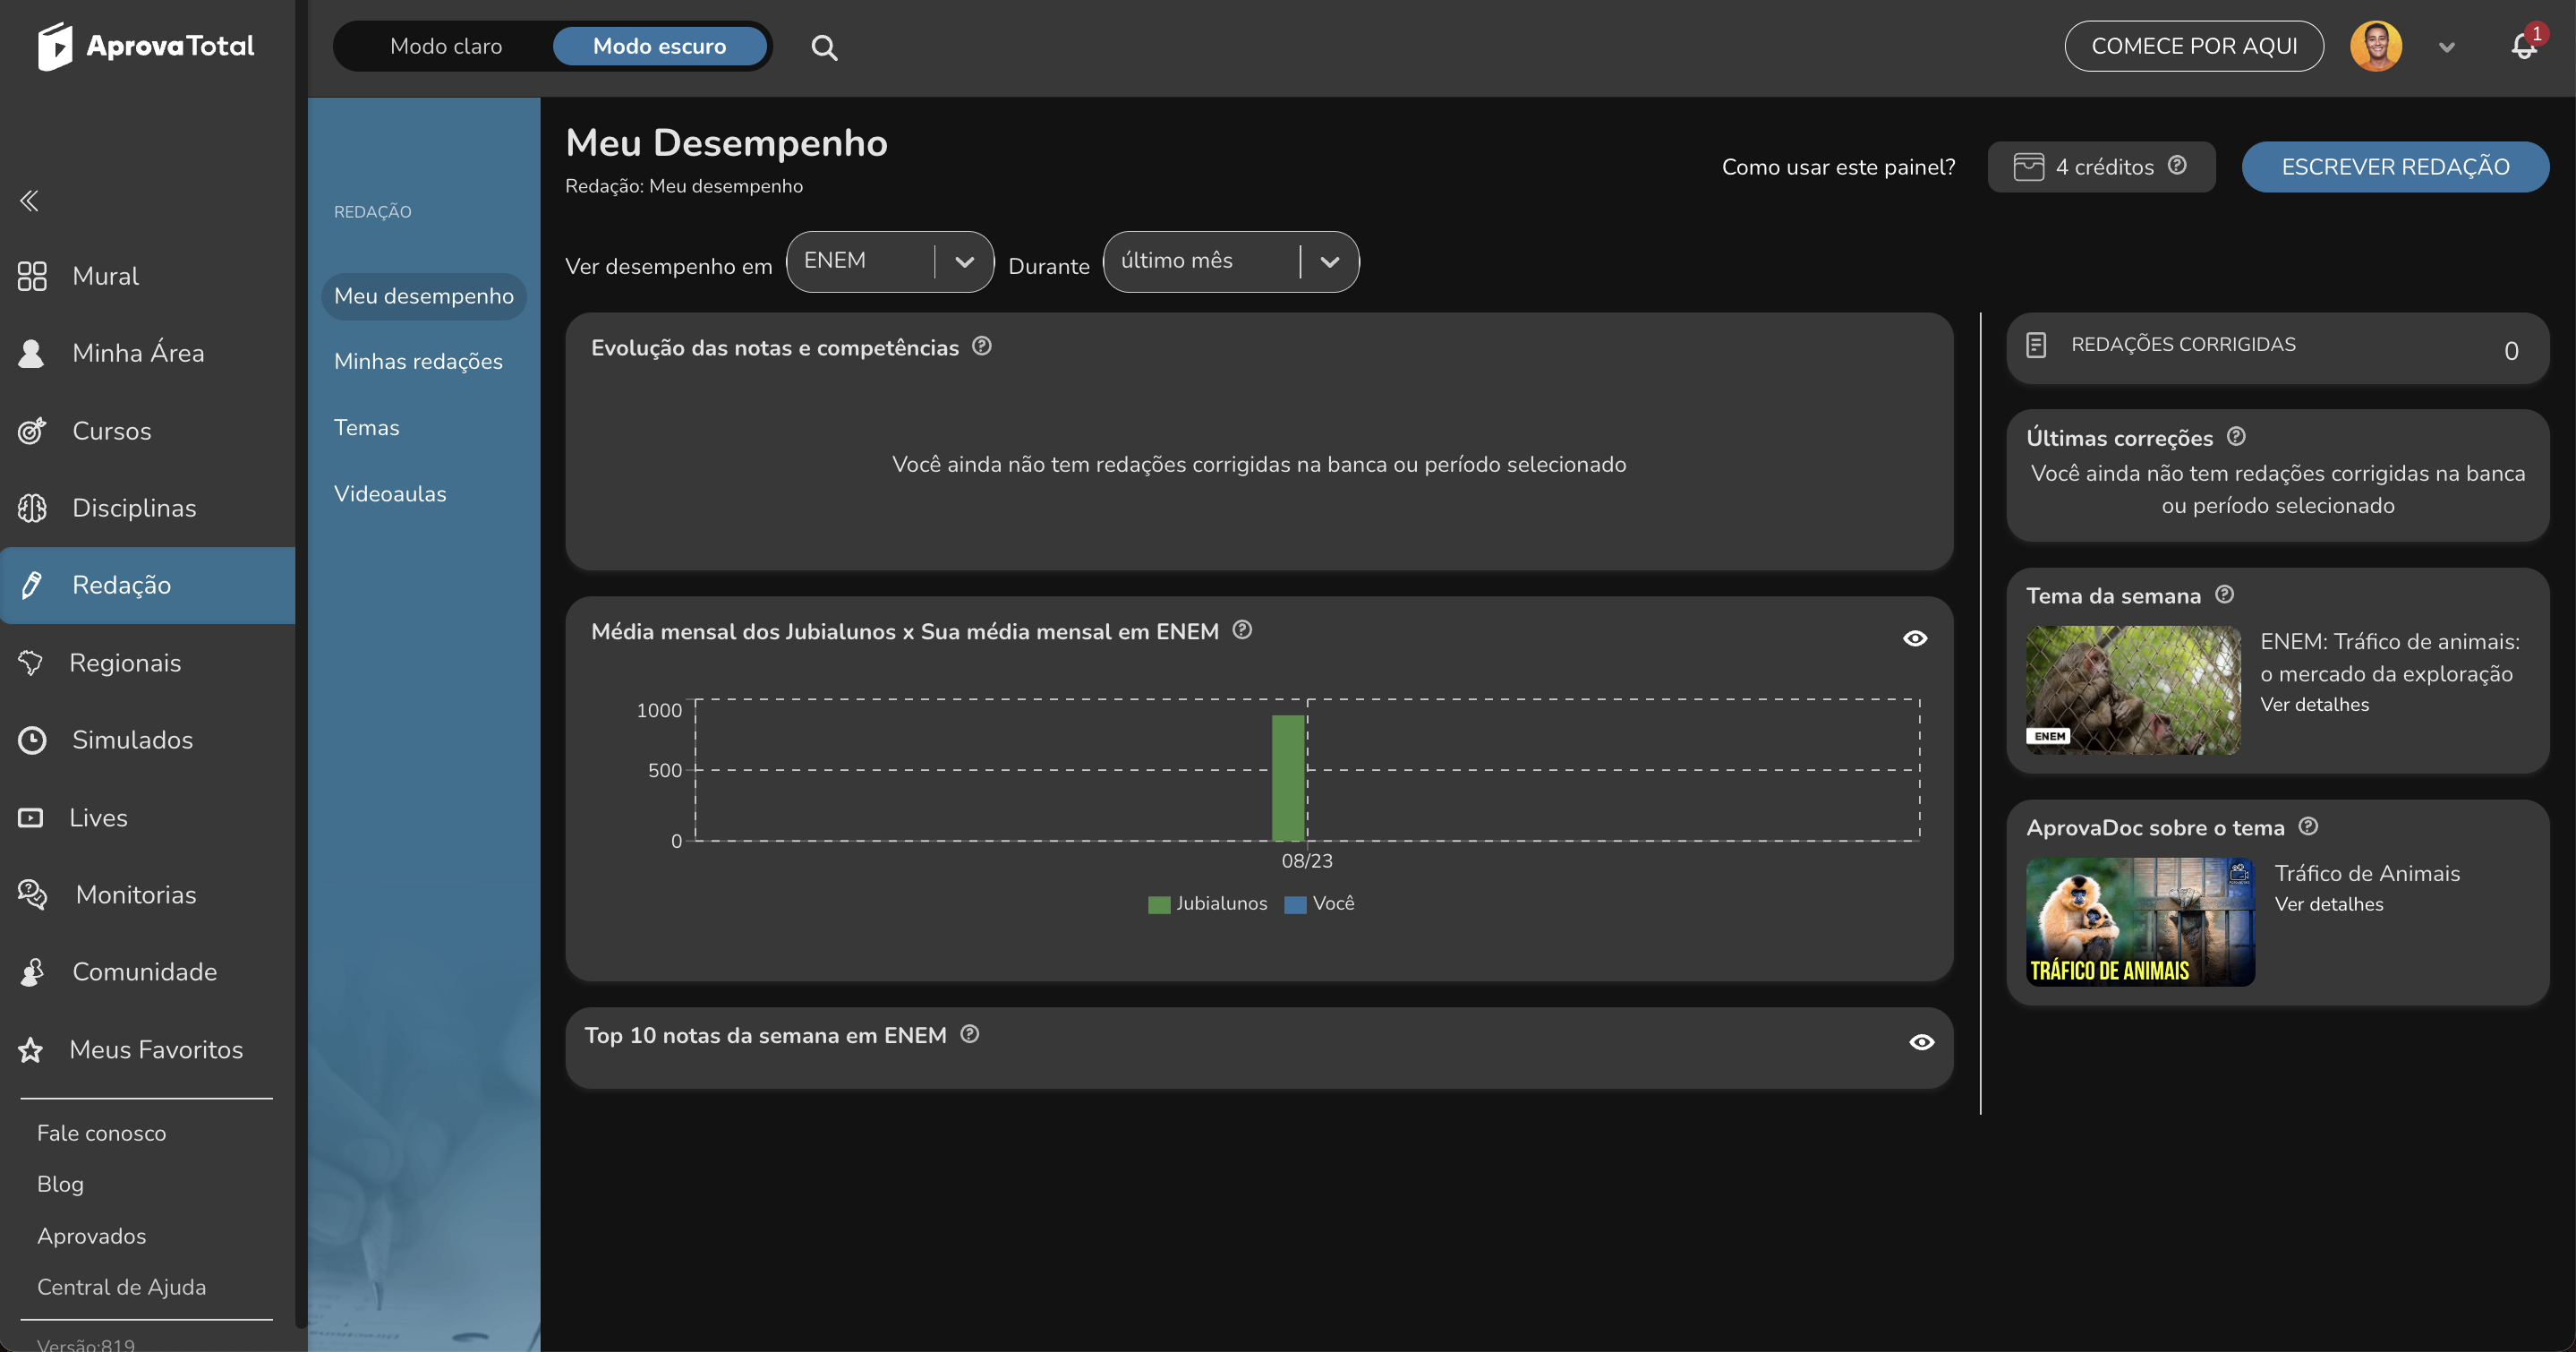The height and width of the screenshot is (1352, 2576).
Task: Click the Cursos target icon
Action: [32, 431]
